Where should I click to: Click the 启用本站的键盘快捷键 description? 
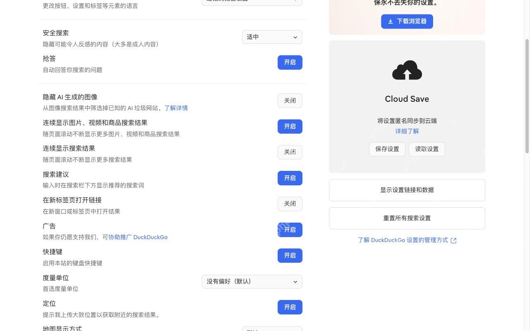(72, 263)
